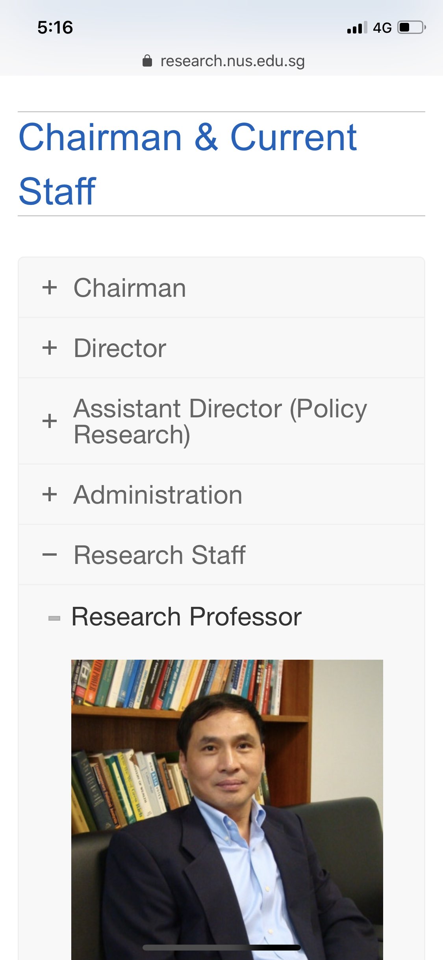Tap the cellular signal strength icon
Screen dimensions: 443x960
coord(357,28)
